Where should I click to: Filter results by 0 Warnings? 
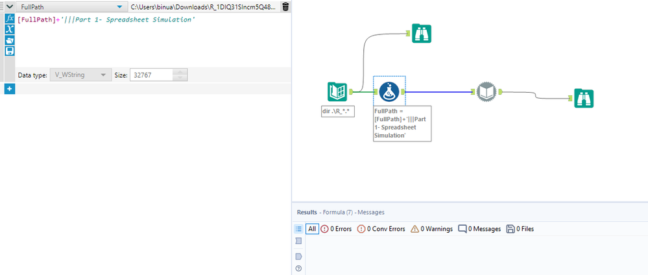click(x=431, y=229)
